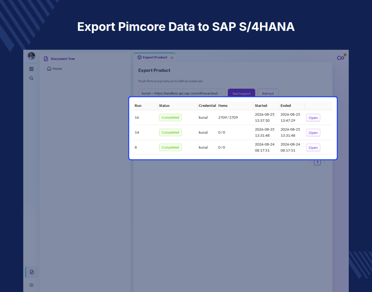Click the 2709 / 2709 items cell

pos(228,117)
